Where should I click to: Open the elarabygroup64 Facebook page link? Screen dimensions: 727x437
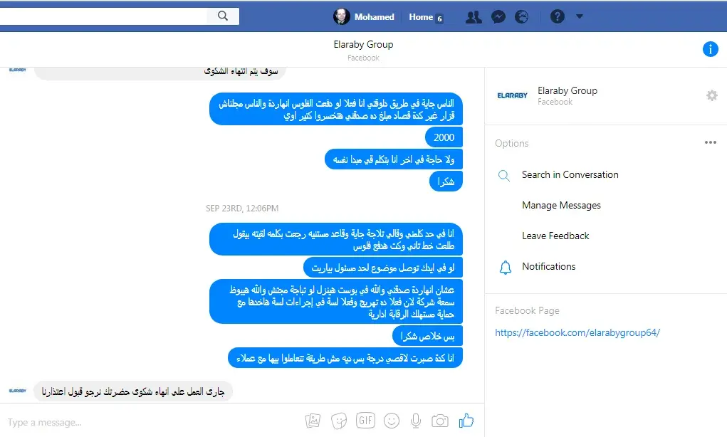point(577,332)
